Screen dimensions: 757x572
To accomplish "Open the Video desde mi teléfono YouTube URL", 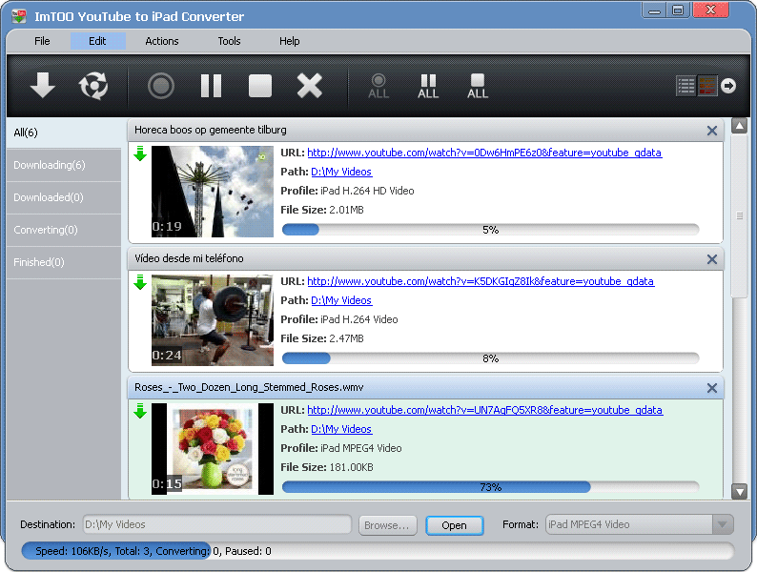I will pyautogui.click(x=481, y=281).
